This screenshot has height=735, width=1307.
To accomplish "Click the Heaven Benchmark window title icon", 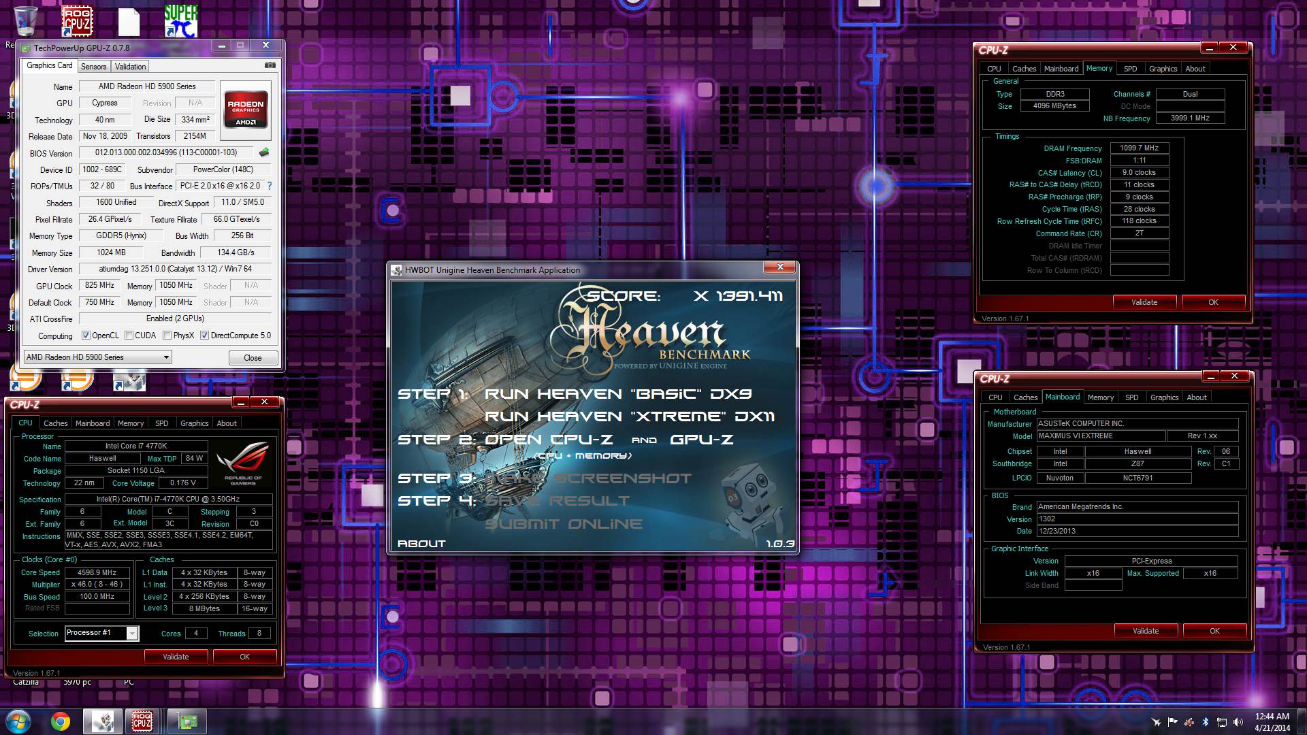I will (x=397, y=270).
